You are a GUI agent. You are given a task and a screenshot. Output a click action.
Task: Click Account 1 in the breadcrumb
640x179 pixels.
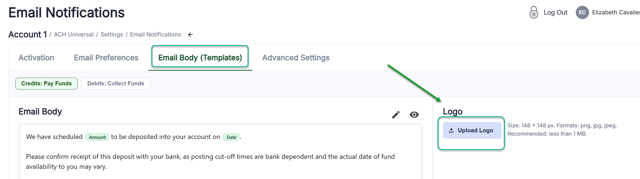pyautogui.click(x=27, y=35)
